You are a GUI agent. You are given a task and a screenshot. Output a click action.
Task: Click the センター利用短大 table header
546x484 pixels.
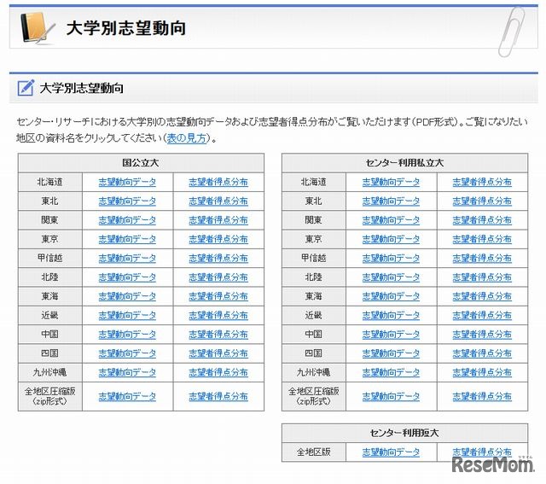(x=404, y=433)
